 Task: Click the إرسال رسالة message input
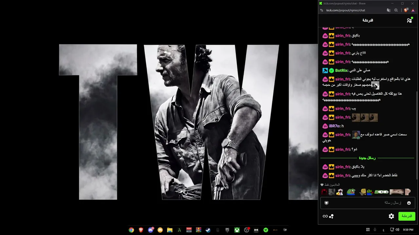(x=367, y=203)
